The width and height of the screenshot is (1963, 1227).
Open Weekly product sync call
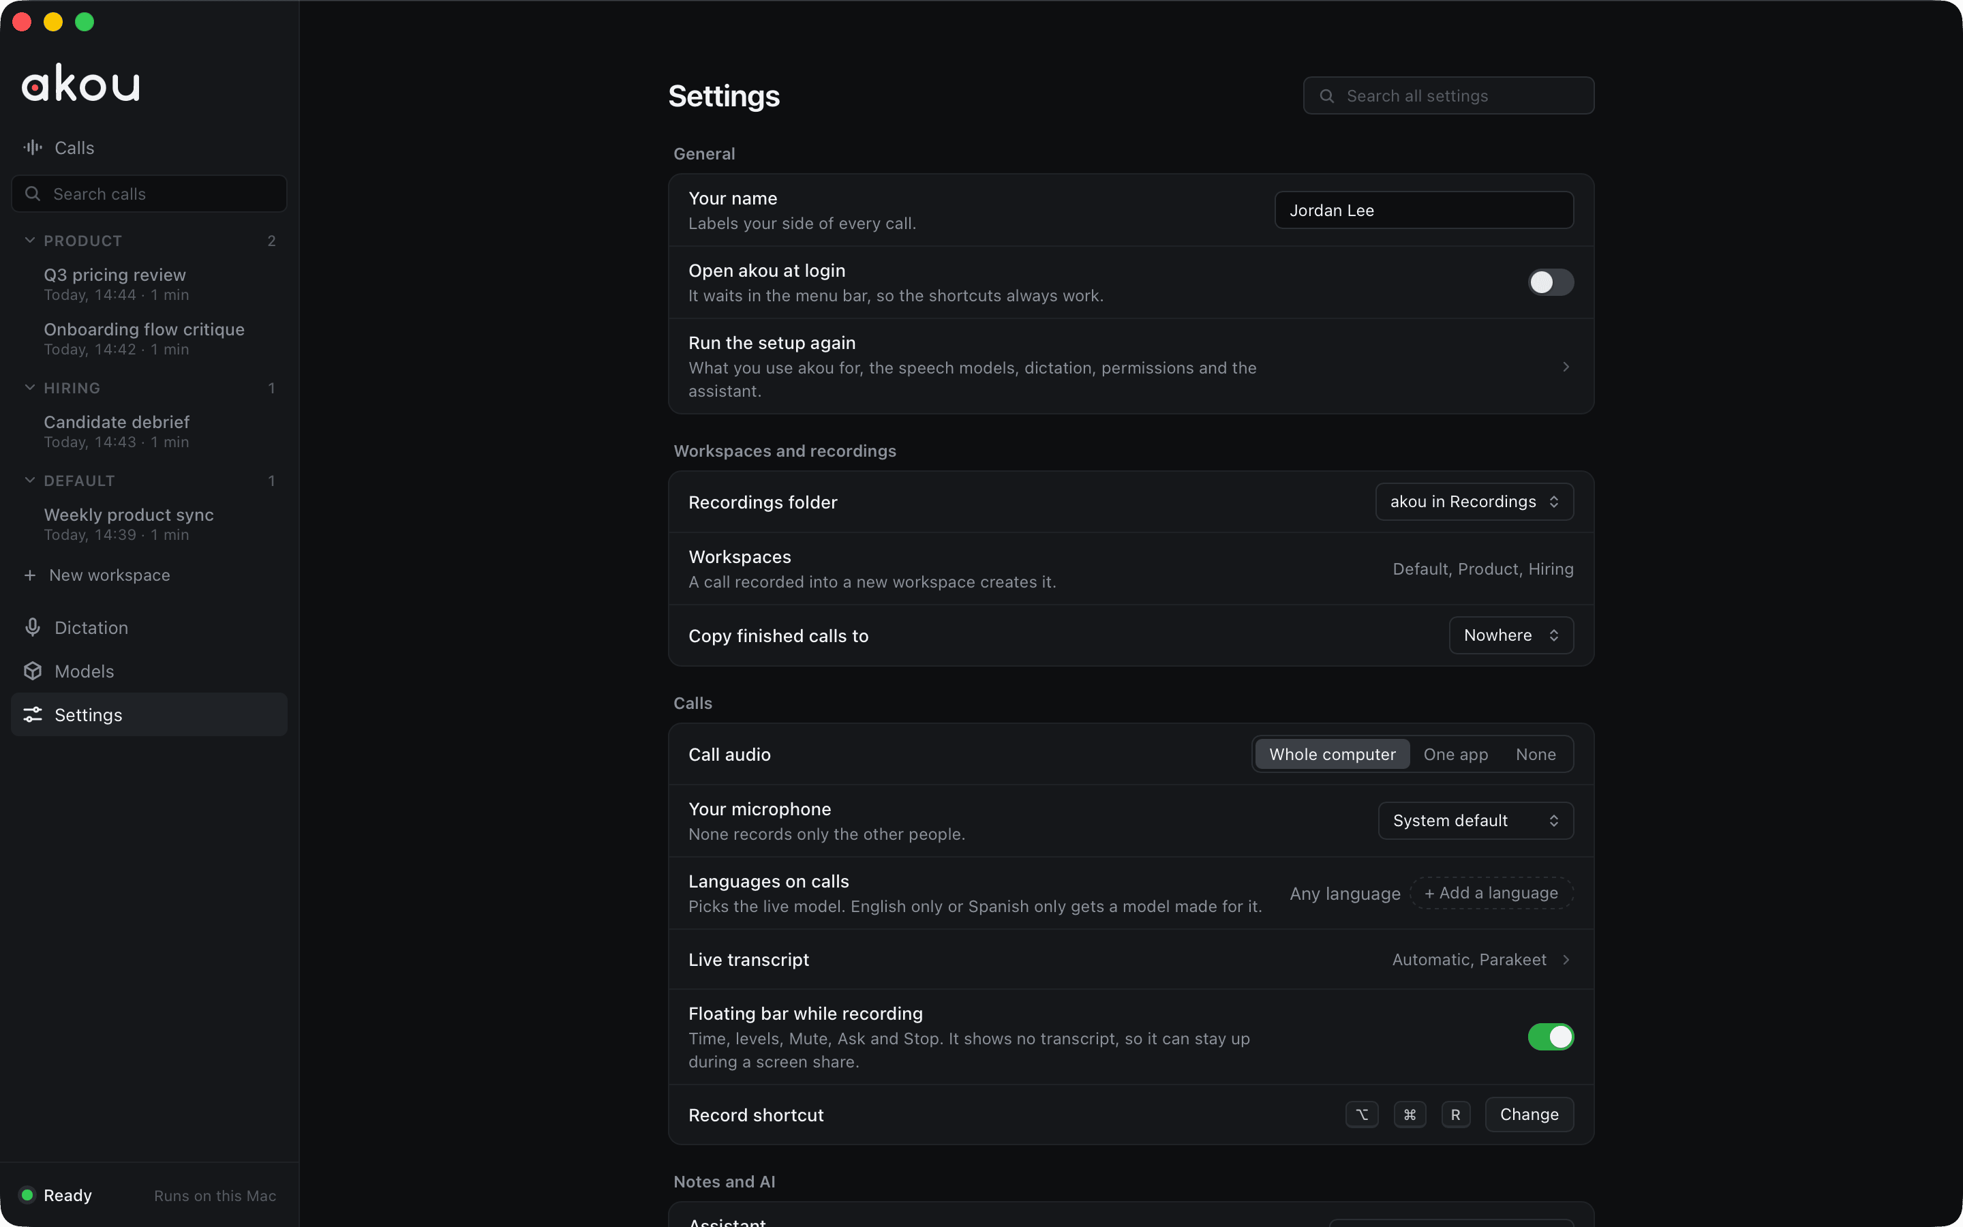[149, 524]
